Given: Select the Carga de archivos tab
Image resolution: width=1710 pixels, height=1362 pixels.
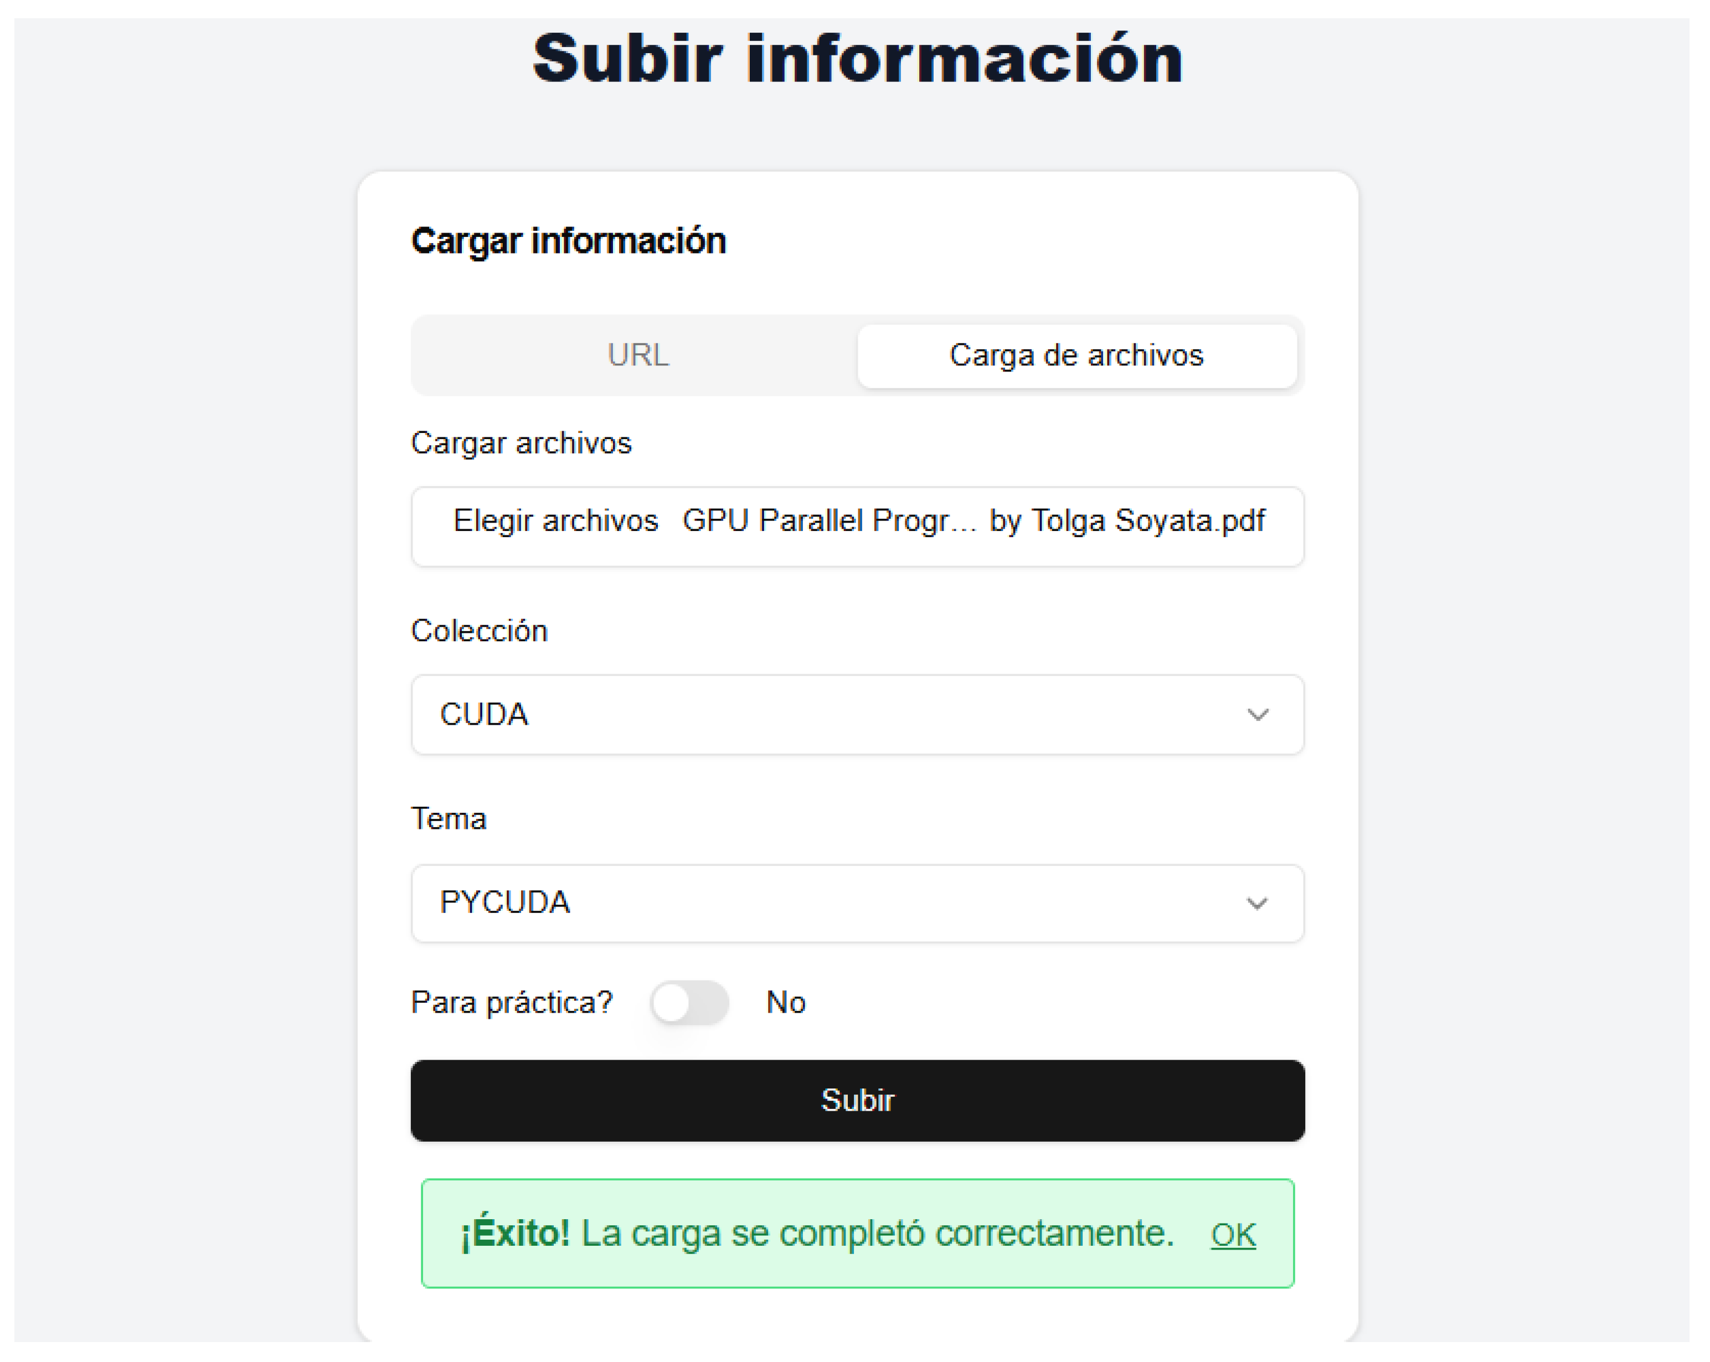Looking at the screenshot, I should (x=1077, y=355).
